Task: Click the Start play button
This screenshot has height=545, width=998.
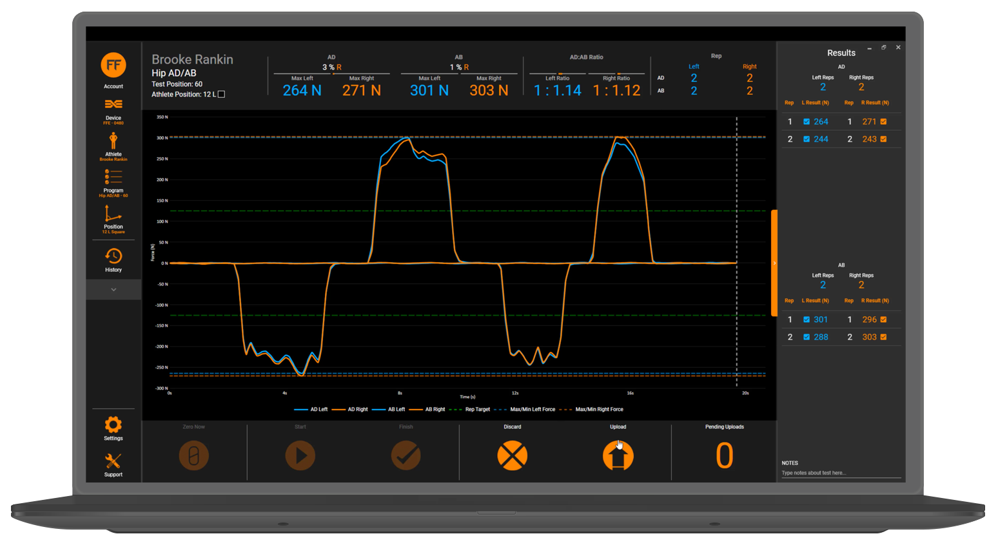Action: 300,455
